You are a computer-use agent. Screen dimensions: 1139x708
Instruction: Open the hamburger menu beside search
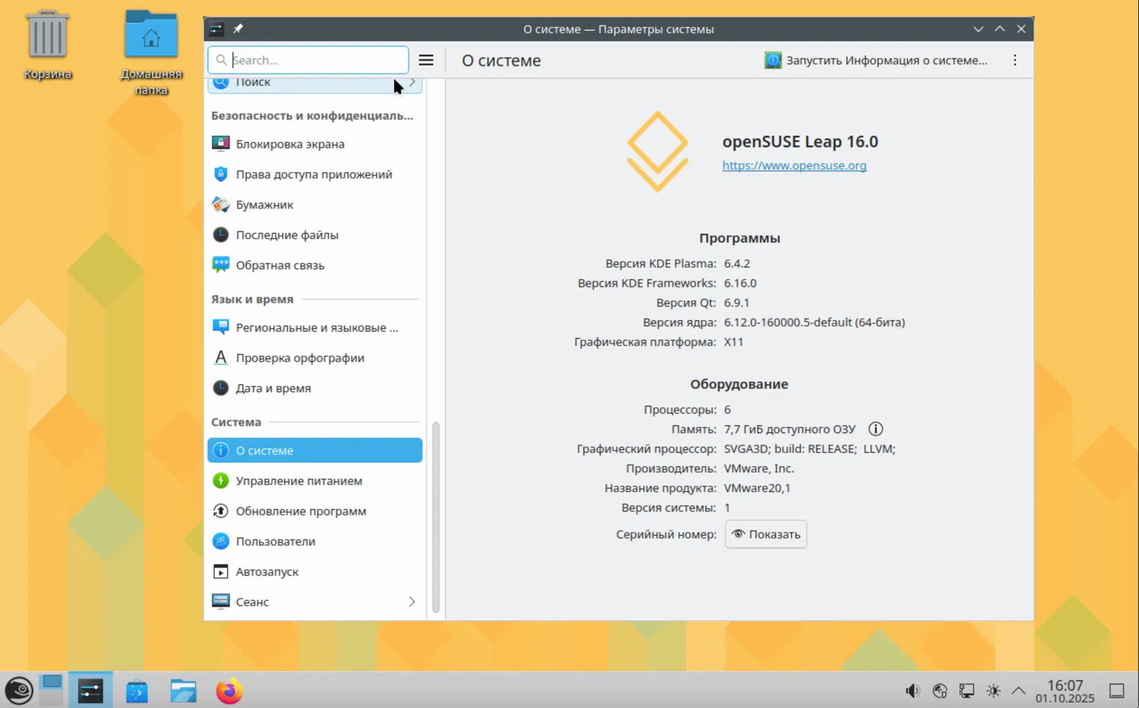pos(426,60)
